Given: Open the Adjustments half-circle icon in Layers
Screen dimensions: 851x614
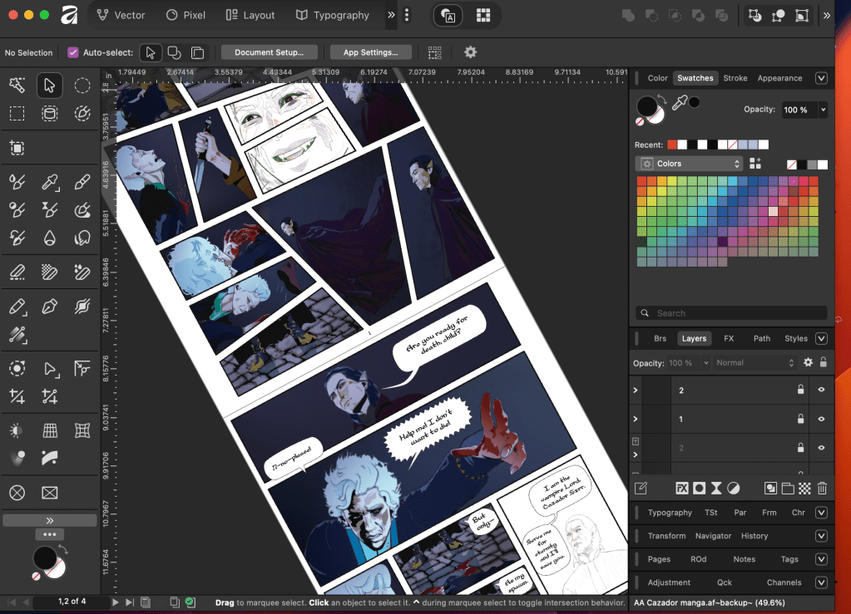Looking at the screenshot, I should pos(733,489).
